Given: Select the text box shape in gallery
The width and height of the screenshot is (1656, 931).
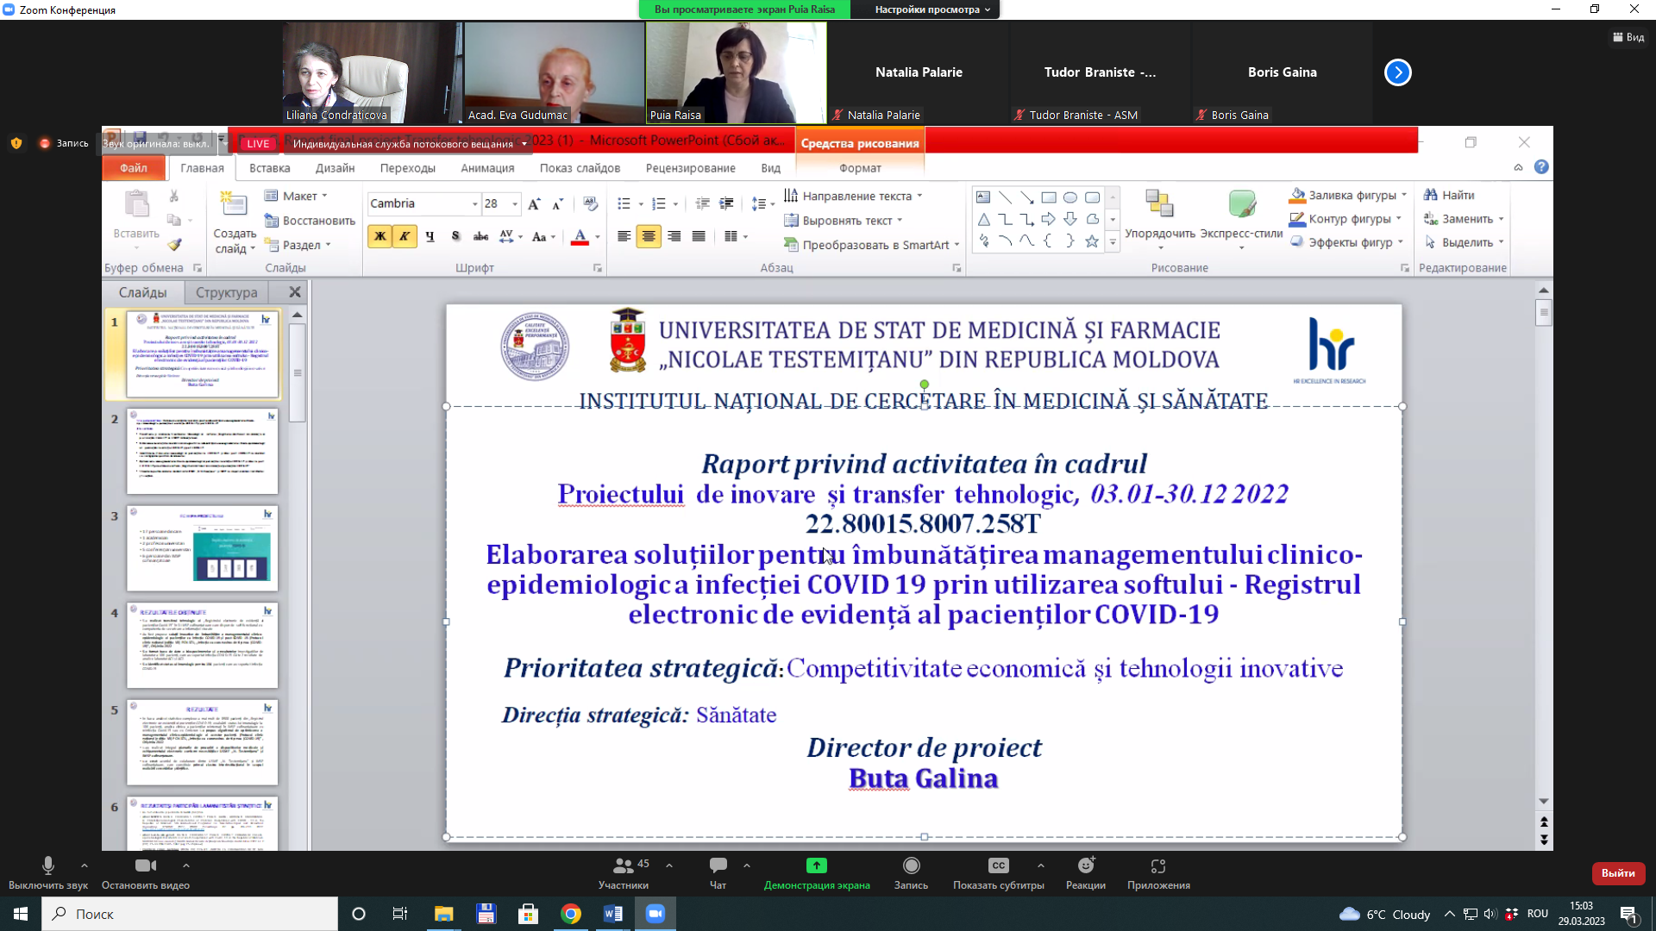Looking at the screenshot, I should (x=983, y=197).
